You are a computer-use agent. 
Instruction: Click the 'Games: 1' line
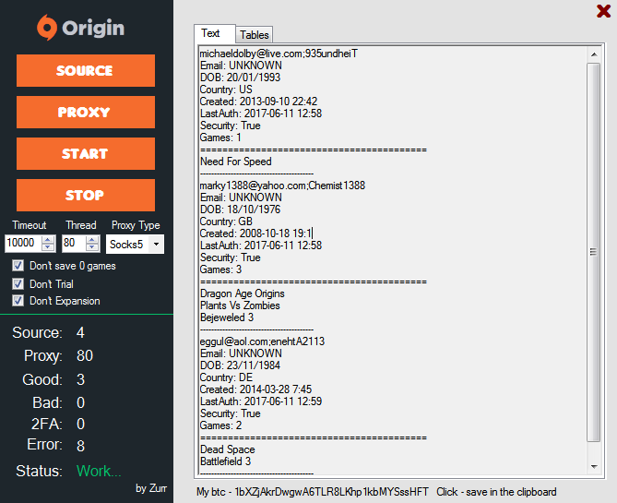[220, 138]
